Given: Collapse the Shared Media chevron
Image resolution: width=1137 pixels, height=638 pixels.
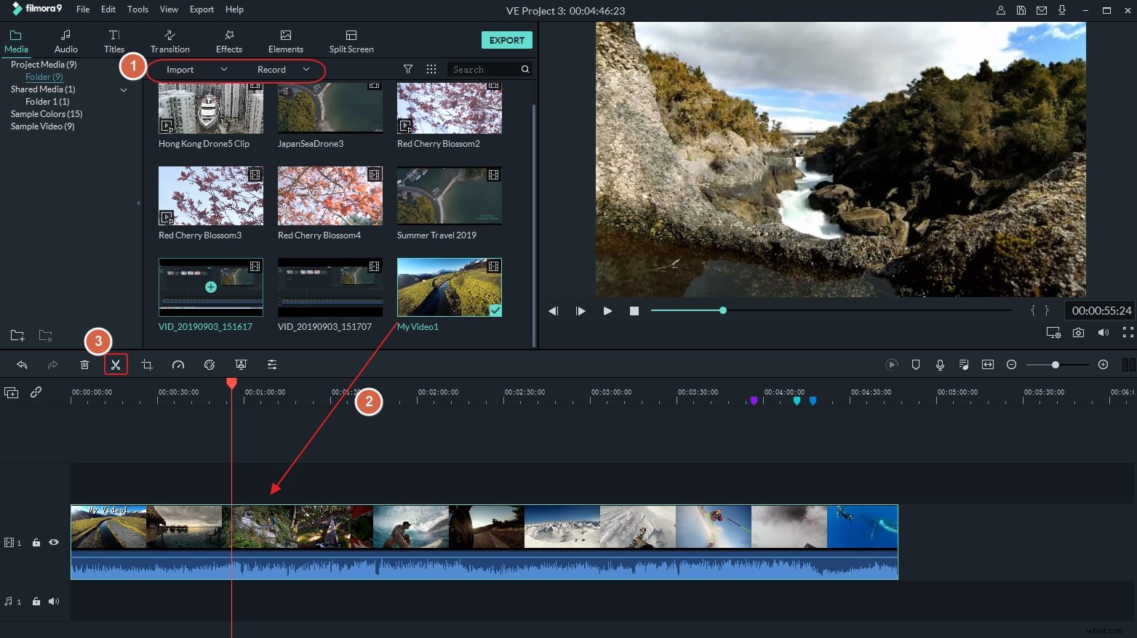Looking at the screenshot, I should coord(124,89).
